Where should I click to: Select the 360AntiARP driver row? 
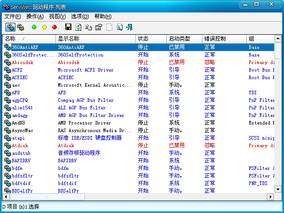[138, 47]
